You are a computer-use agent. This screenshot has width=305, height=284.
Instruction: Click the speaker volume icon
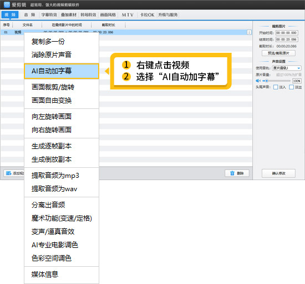point(258,81)
